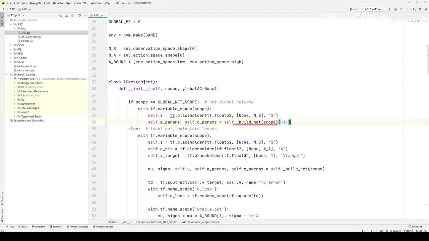This screenshot has height=241, width=429.
Task: Open the Project panel gear options
Action: coord(79,15)
